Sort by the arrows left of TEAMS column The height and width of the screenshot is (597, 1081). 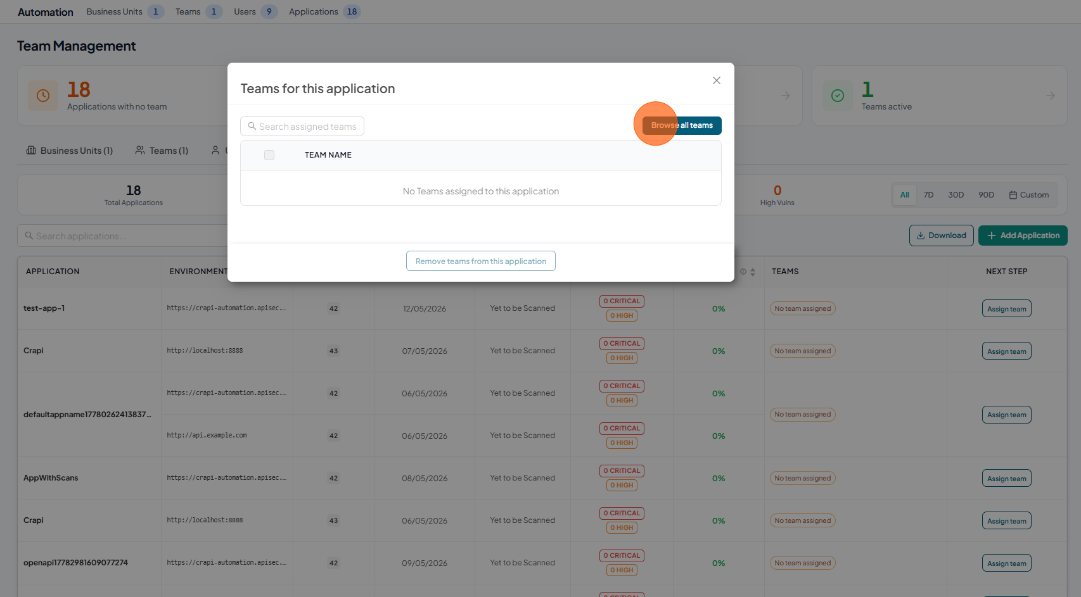[753, 272]
